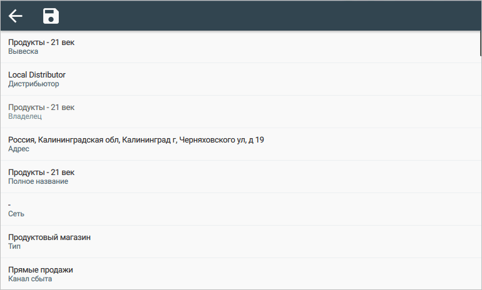This screenshot has height=290, width=482.
Task: Open the Канал сбыта field
Action: coord(30,279)
